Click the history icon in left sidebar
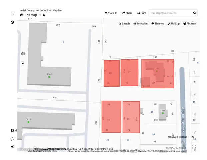This screenshot has width=207, height=160. click(x=12, y=22)
